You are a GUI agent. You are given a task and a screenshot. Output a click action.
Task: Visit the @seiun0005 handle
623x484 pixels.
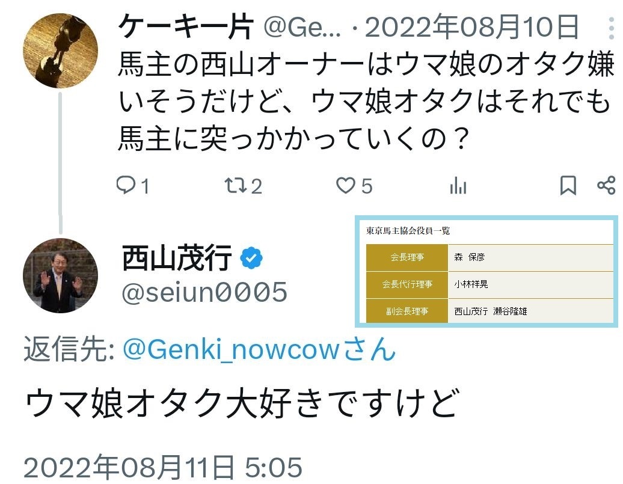(x=204, y=293)
